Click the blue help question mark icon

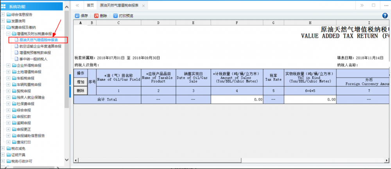click(x=385, y=16)
